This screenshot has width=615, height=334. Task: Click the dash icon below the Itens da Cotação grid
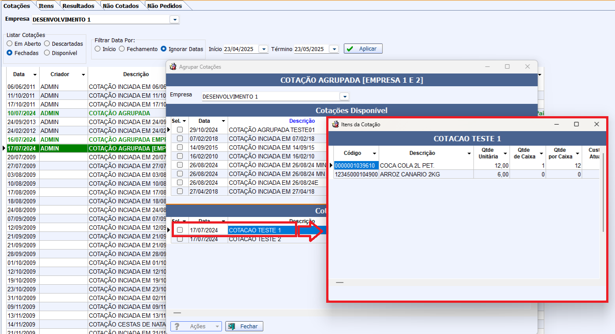pyautogui.click(x=339, y=283)
